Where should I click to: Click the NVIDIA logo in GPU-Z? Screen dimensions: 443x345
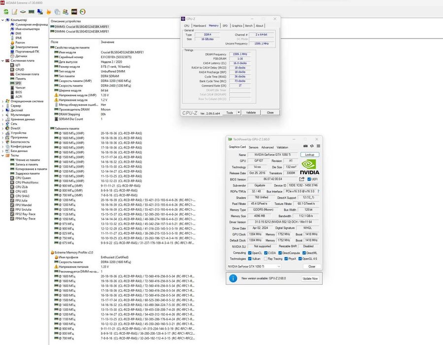[x=309, y=167]
